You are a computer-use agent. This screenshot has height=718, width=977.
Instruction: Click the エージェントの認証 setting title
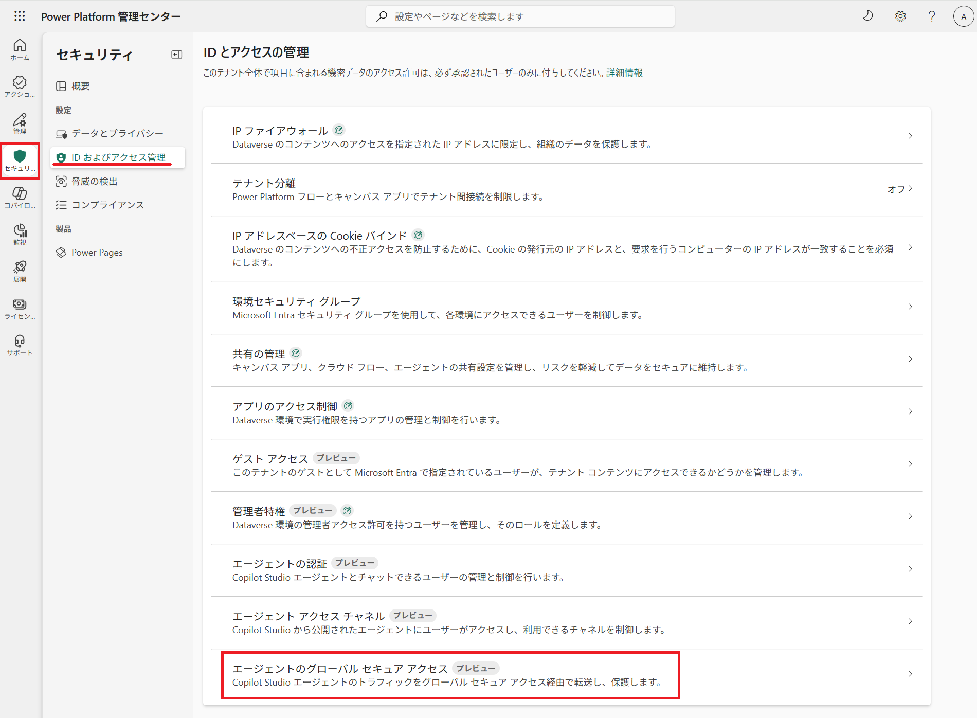pos(280,564)
